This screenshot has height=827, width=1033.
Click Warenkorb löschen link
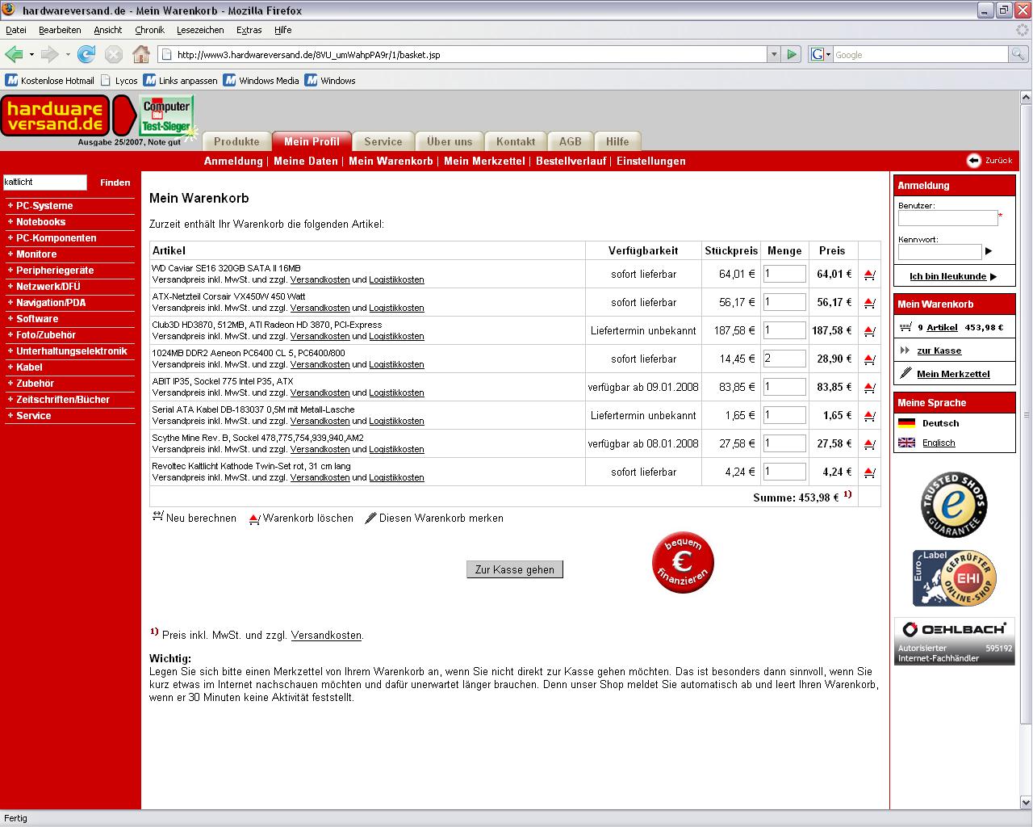tap(301, 518)
